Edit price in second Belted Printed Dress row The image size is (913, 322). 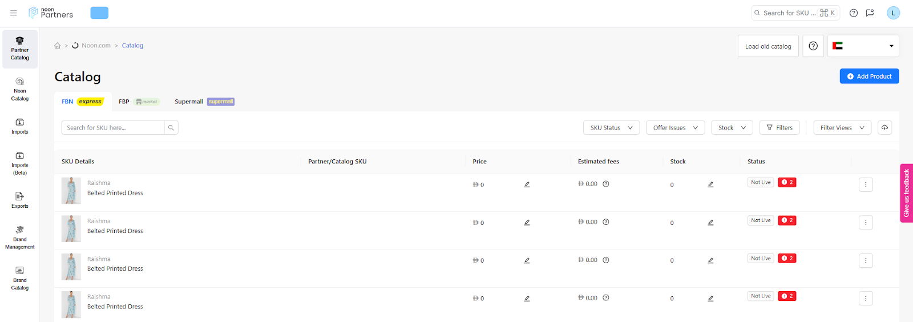pyautogui.click(x=527, y=223)
